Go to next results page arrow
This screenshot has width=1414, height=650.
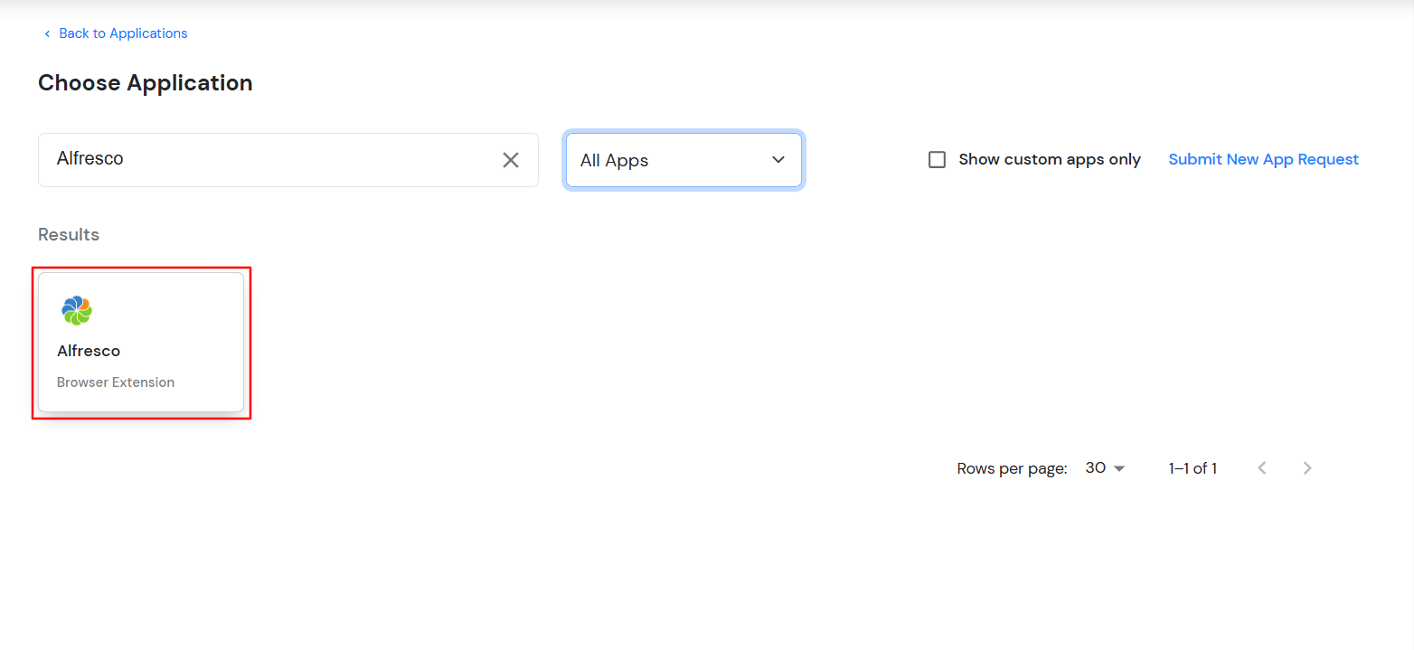tap(1306, 468)
